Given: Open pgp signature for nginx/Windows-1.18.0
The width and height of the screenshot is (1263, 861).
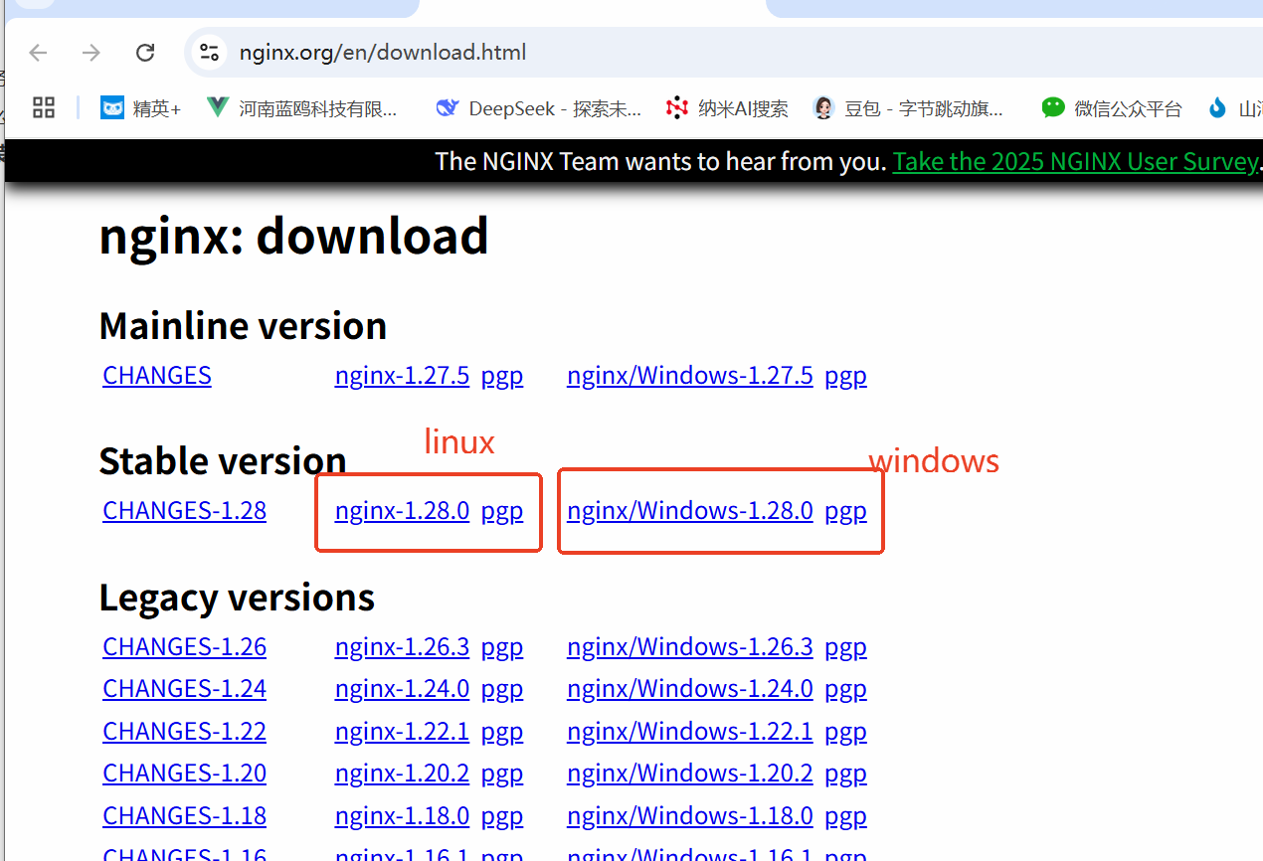Looking at the screenshot, I should click(846, 816).
